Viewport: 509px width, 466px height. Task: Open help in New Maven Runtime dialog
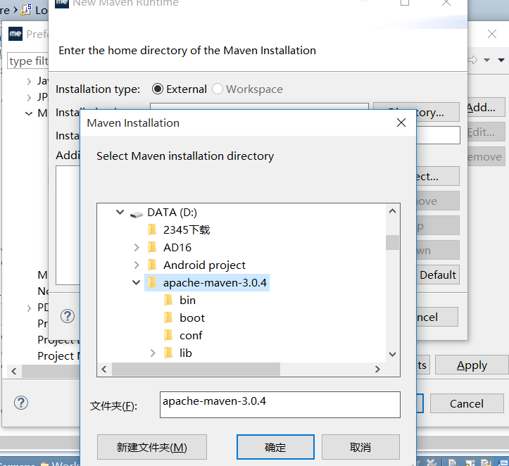pyautogui.click(x=68, y=316)
